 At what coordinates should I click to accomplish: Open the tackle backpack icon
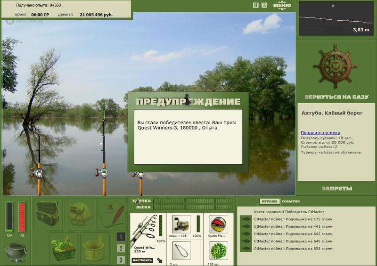tap(48, 213)
